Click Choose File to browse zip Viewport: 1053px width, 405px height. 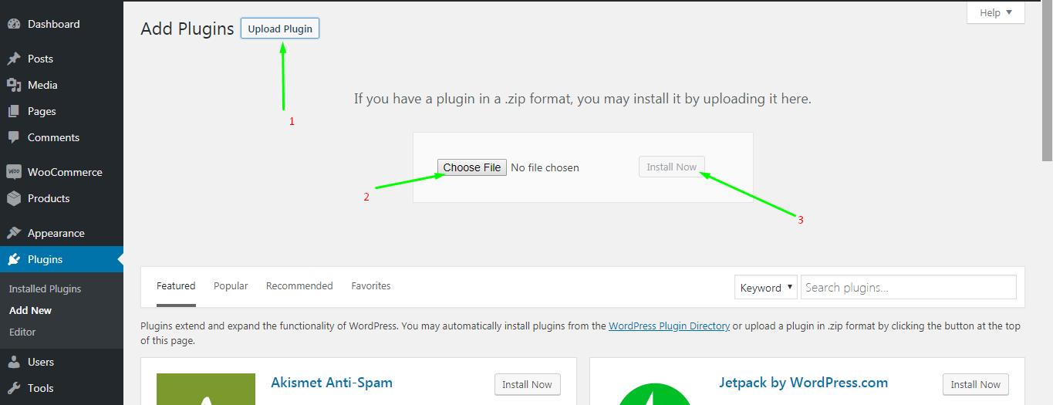472,167
